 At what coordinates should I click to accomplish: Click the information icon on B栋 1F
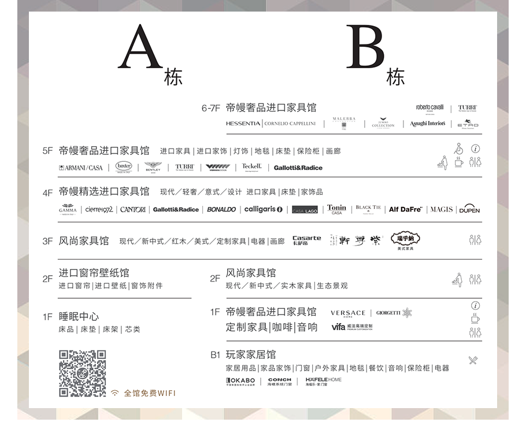(475, 306)
